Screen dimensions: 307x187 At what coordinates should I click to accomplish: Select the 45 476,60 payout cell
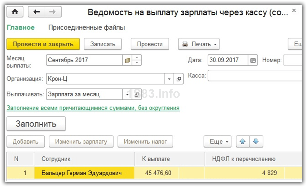coord(157,173)
